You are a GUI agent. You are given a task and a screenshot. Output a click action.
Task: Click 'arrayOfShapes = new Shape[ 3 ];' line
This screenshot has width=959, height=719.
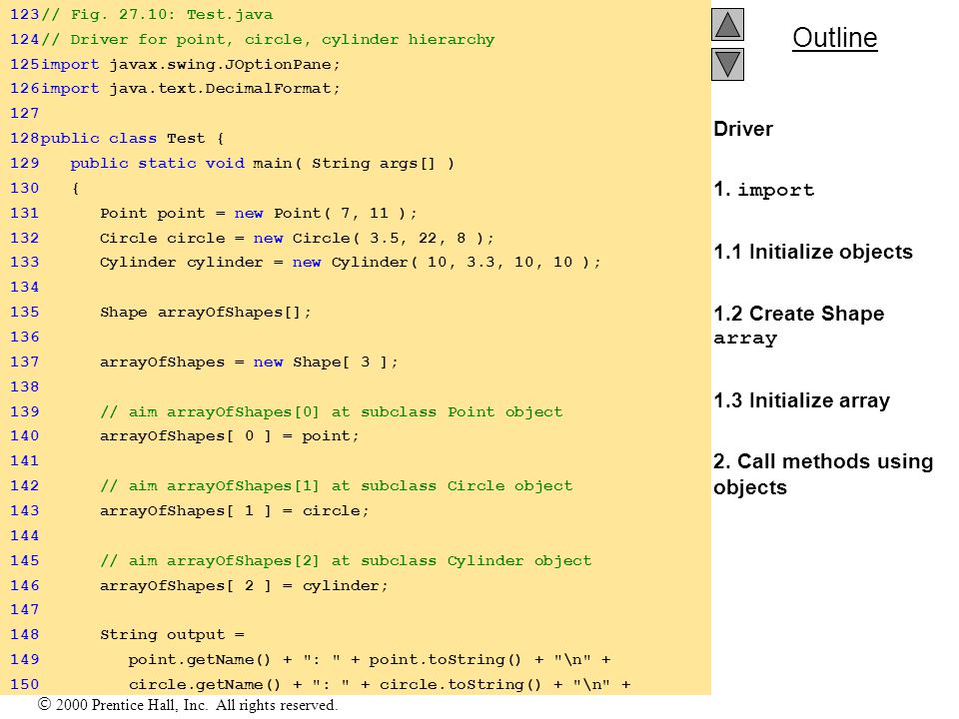(x=249, y=361)
